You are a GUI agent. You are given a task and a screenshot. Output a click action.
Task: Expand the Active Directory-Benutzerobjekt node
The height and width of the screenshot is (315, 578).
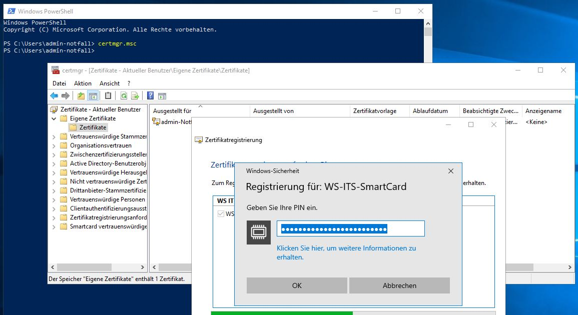pyautogui.click(x=54, y=163)
